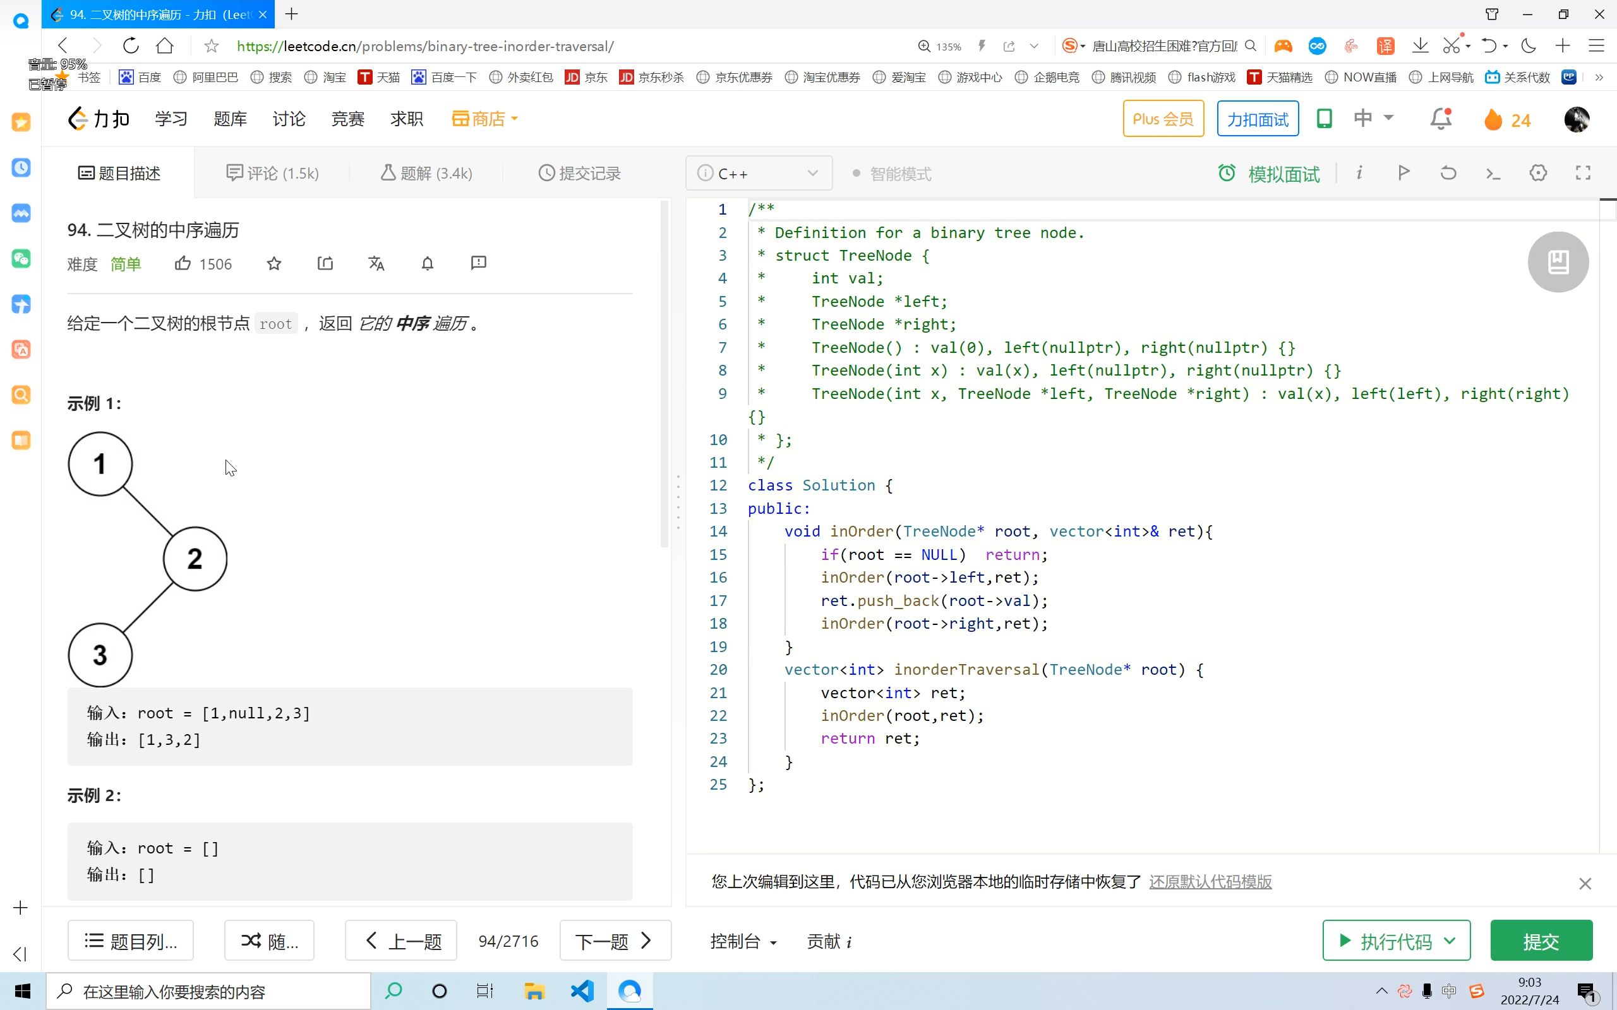
Task: Expand the 执行代码 run options arrow
Action: tap(1449, 941)
